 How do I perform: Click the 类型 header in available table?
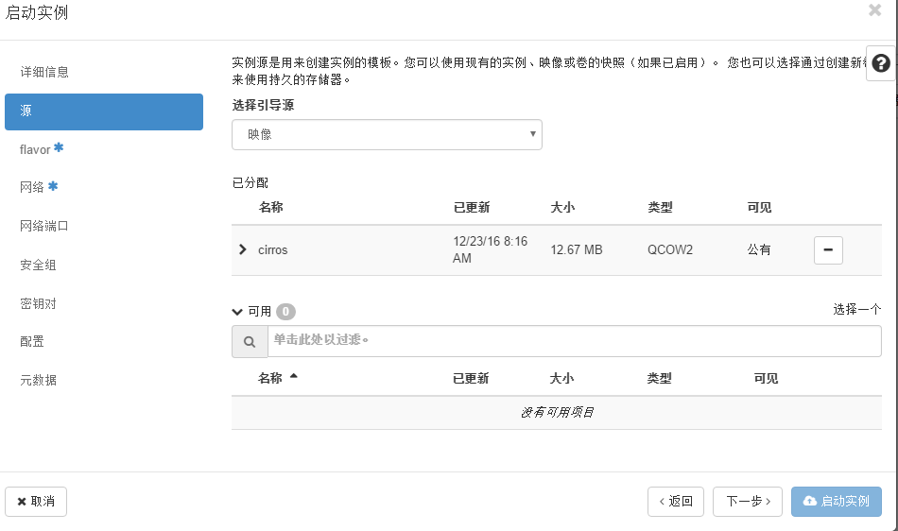659,378
